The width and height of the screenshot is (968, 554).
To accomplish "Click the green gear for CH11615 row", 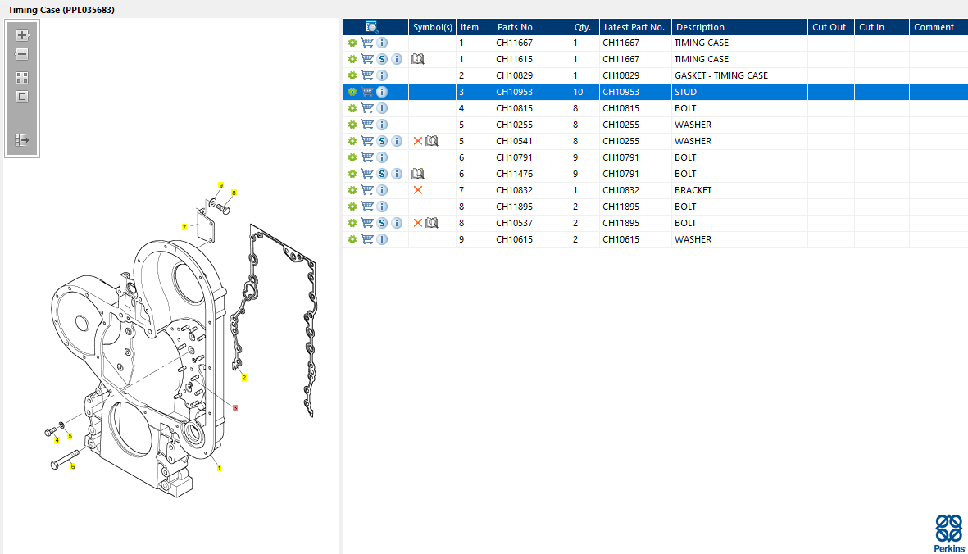I will [352, 59].
